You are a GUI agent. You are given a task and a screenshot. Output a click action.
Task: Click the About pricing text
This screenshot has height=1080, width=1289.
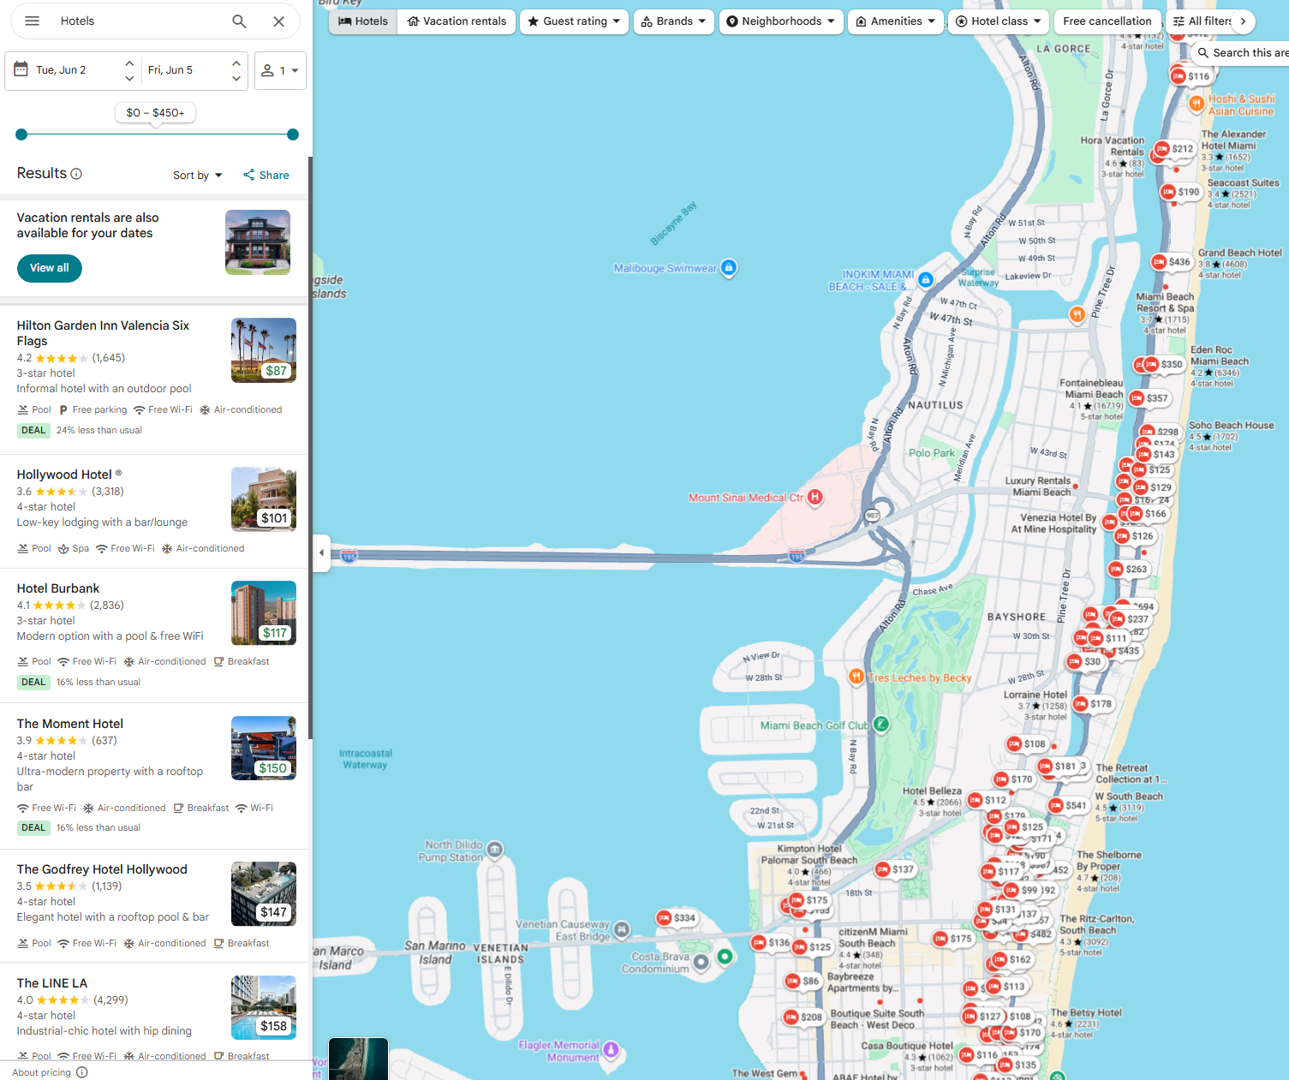point(42,1072)
